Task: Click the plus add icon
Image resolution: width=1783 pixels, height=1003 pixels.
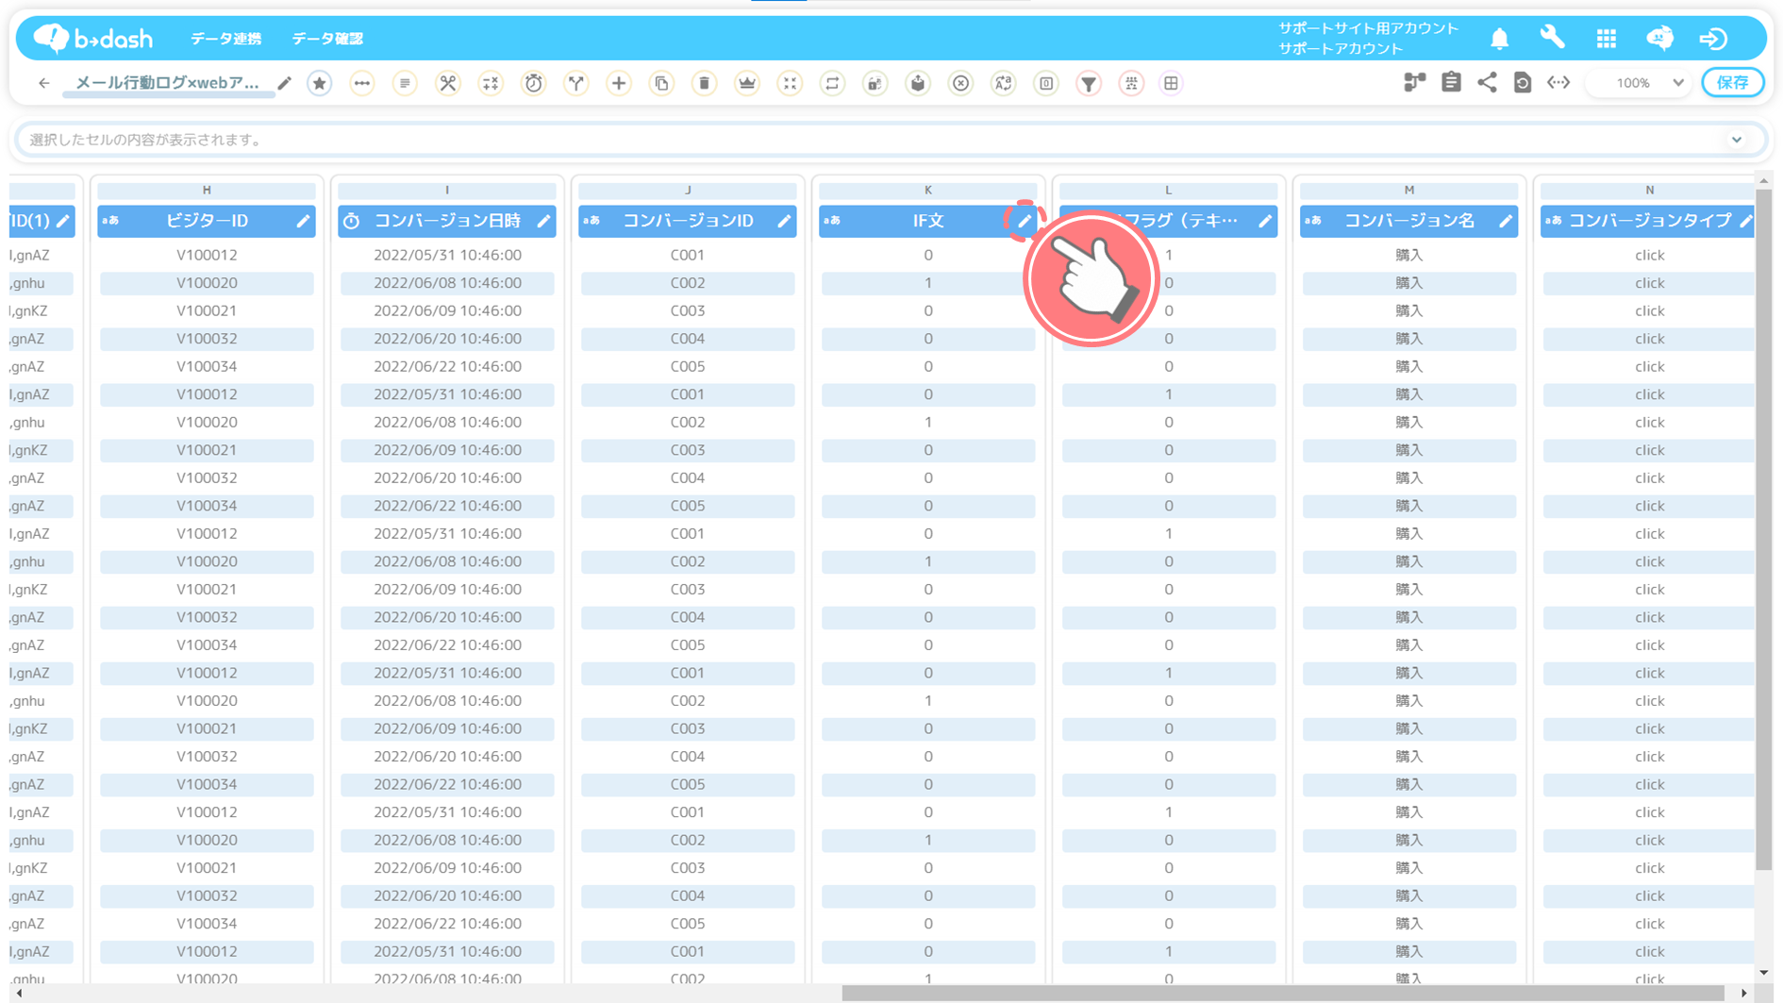Action: tap(619, 83)
